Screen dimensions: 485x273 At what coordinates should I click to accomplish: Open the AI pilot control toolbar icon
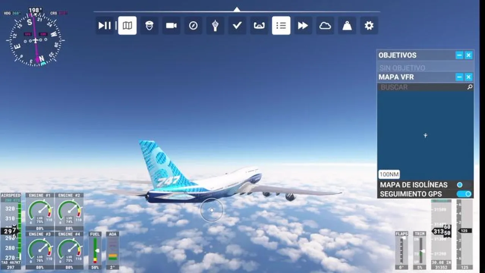point(149,25)
